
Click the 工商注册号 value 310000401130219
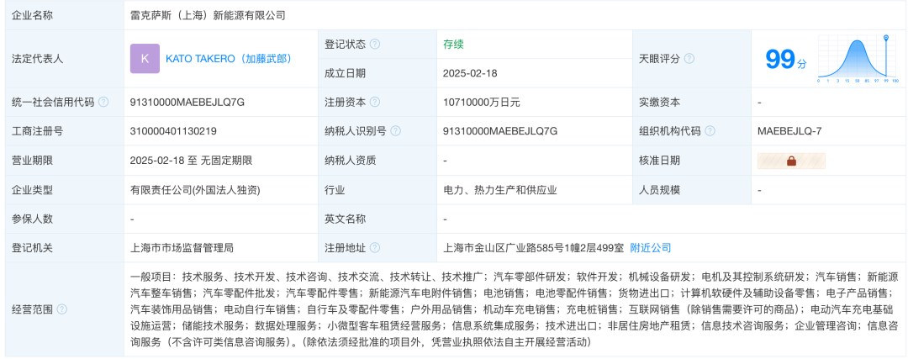(174, 131)
